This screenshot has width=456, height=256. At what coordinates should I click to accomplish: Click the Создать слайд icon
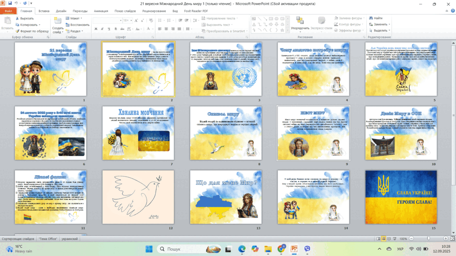58,21
